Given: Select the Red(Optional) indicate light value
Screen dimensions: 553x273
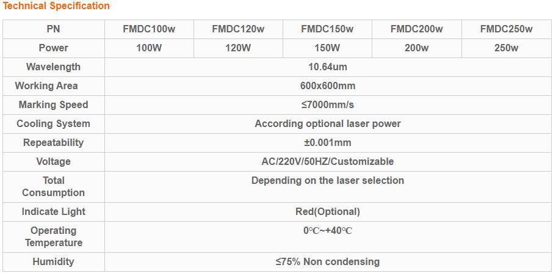Looking at the screenshot, I should tap(328, 211).
